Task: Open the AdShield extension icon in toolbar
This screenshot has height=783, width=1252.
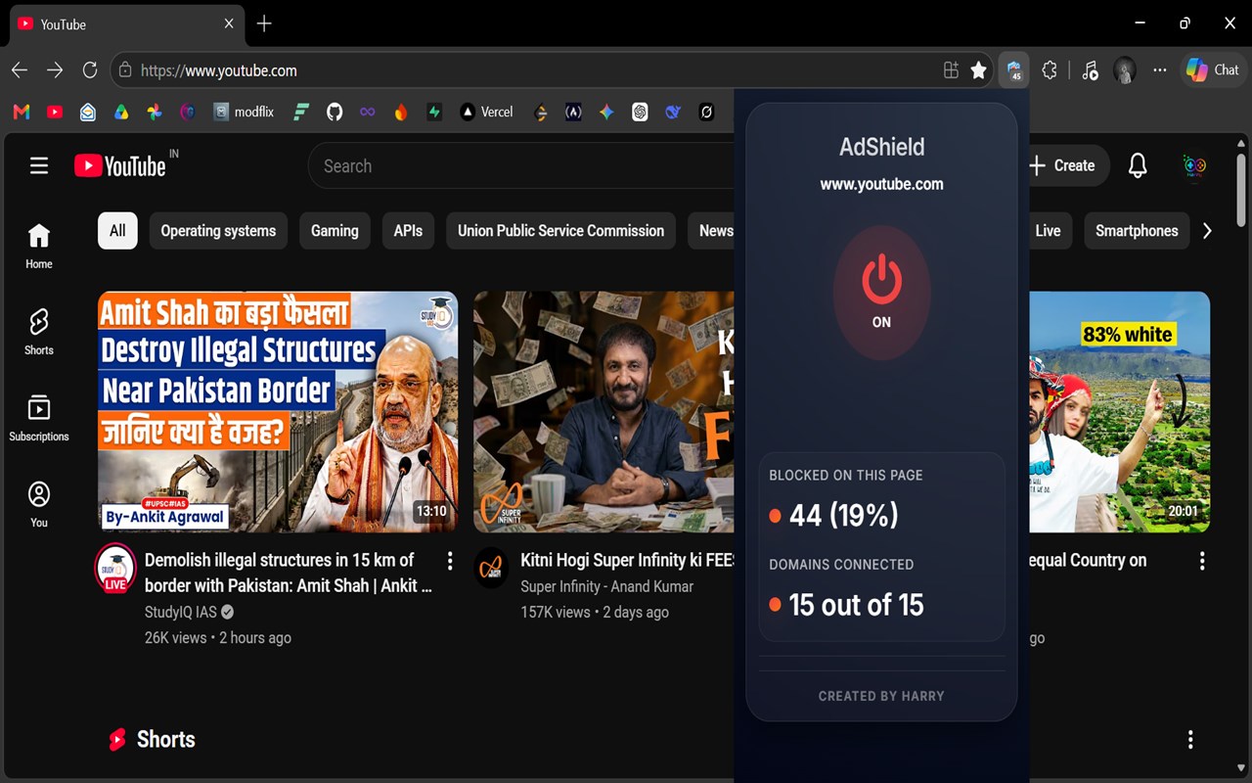Action: (1014, 70)
